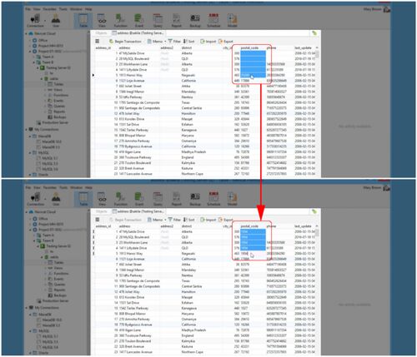Click Event icon in upper window toolbar

(x=139, y=21)
